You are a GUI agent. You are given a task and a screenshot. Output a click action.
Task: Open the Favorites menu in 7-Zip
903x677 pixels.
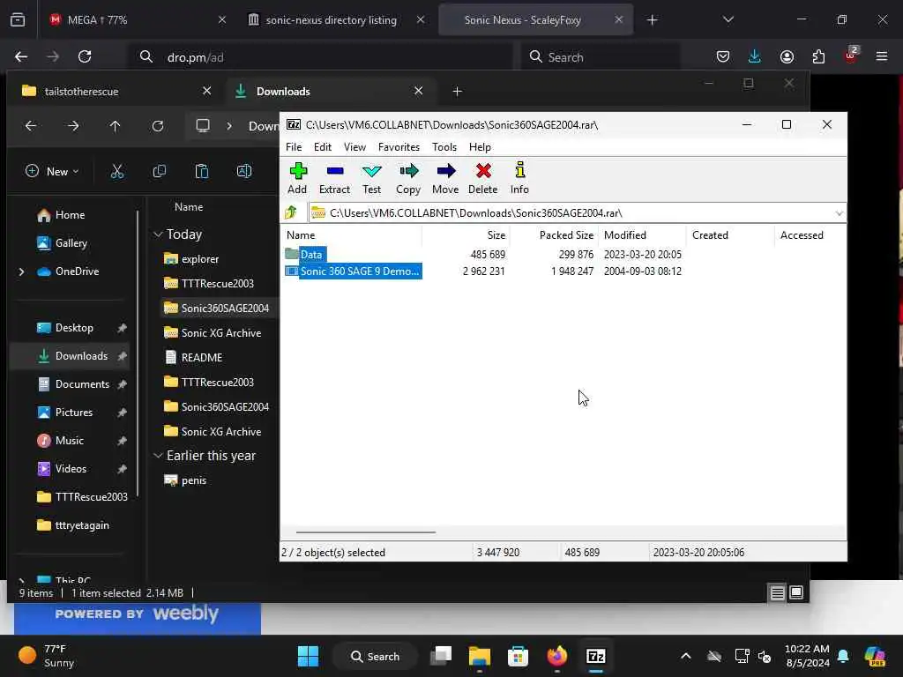click(399, 147)
